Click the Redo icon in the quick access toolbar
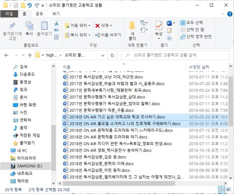Viewport: 234px width, 194px height. pos(37,6)
